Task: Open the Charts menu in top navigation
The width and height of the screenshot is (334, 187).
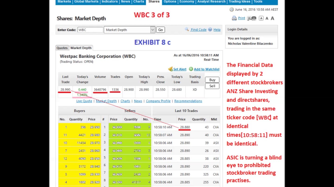Action: (139, 2)
